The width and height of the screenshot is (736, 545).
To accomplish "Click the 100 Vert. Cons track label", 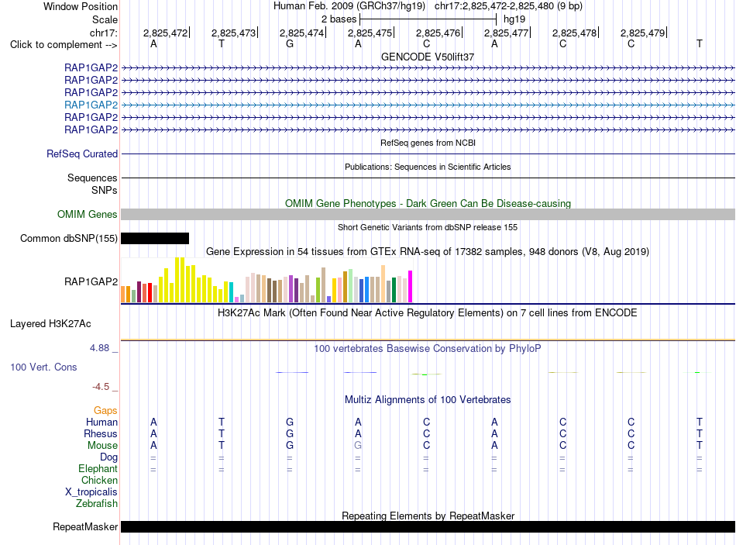I will [x=43, y=367].
